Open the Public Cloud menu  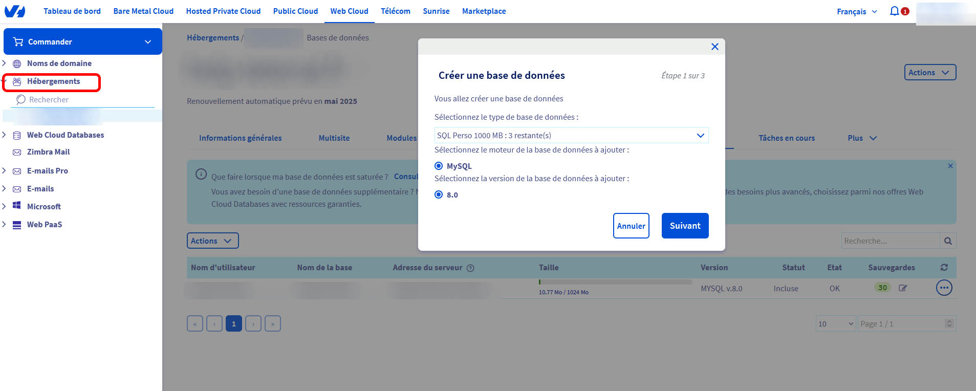point(295,11)
